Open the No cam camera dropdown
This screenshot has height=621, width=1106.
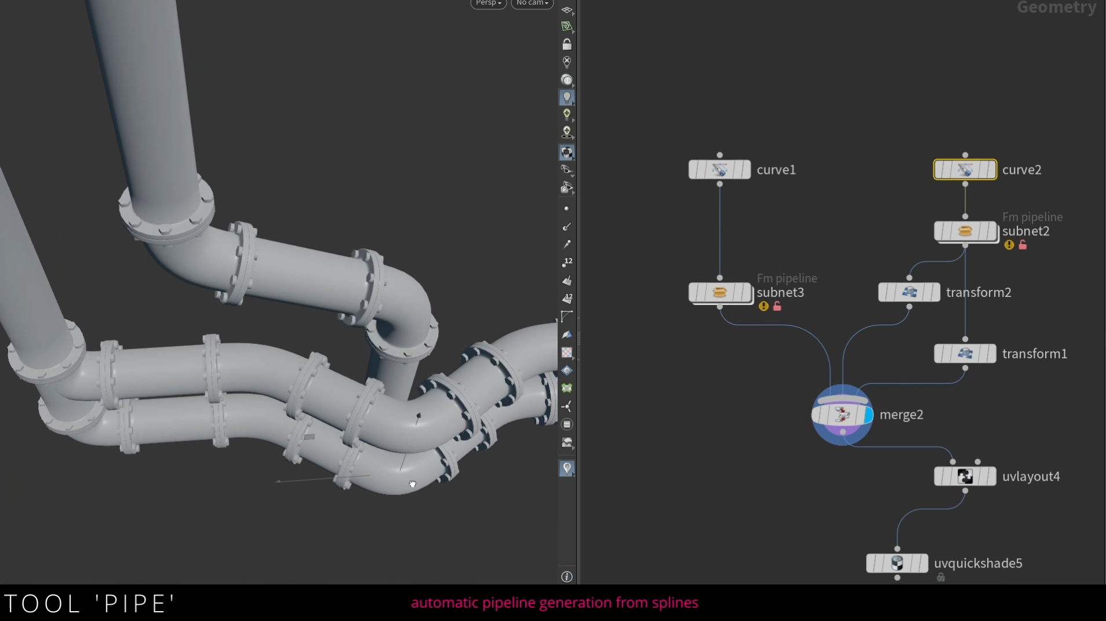(x=531, y=3)
